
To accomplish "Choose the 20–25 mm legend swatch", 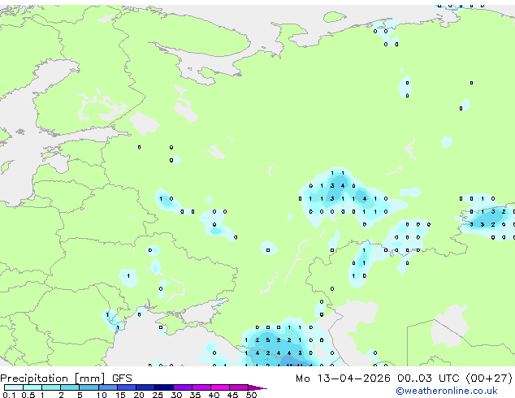I will (145, 387).
